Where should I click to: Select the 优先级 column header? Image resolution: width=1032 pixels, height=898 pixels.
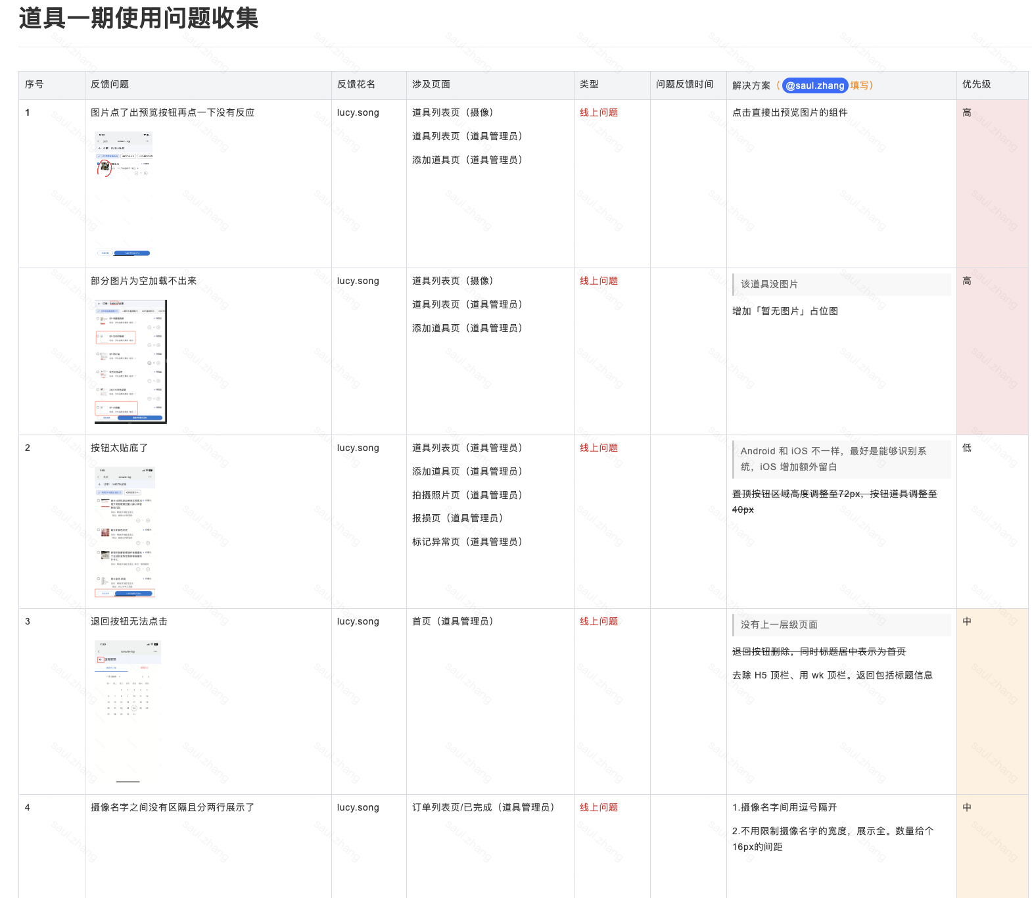click(976, 84)
